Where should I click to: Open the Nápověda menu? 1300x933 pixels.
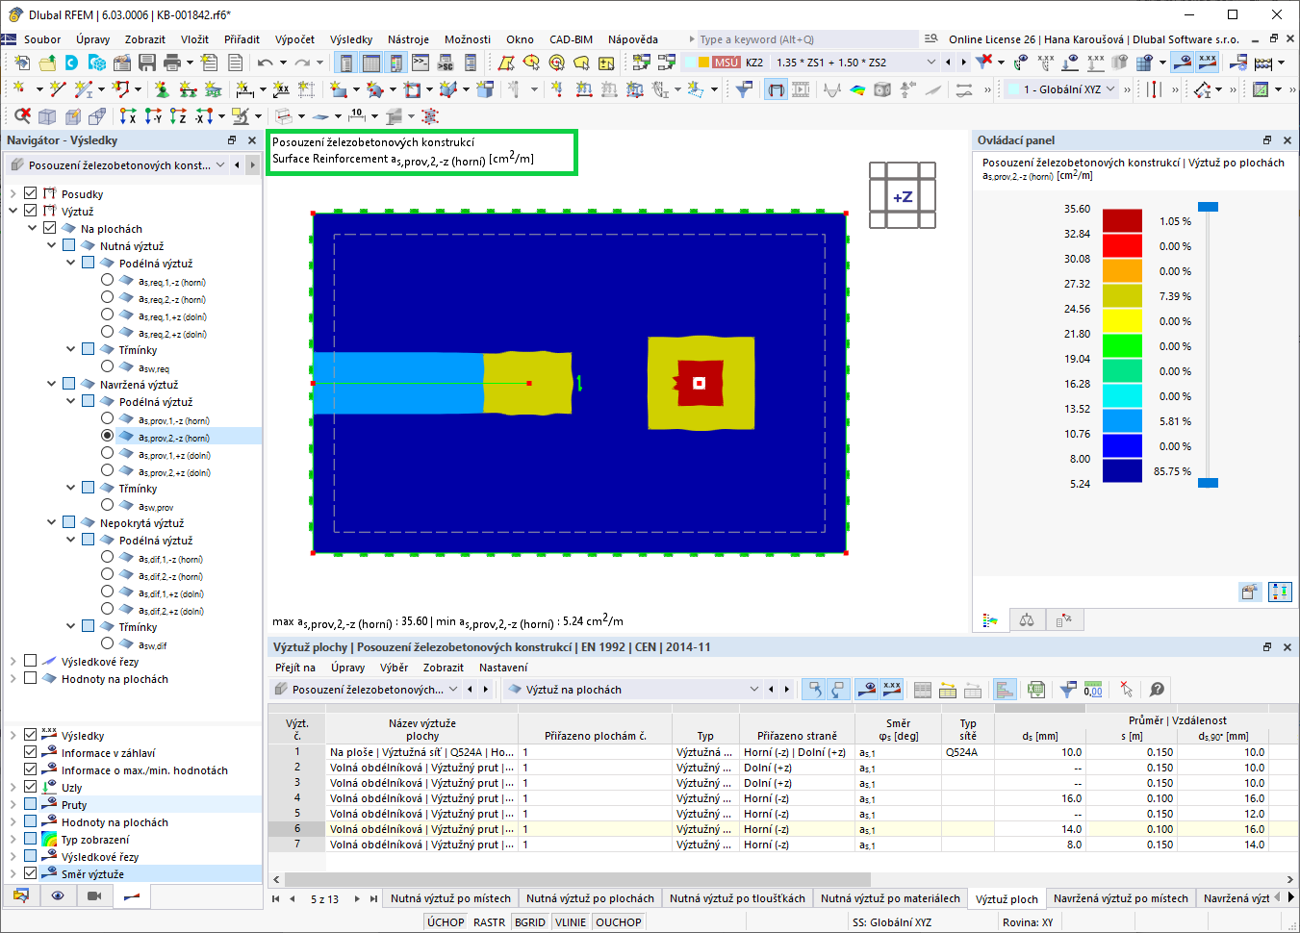coord(633,39)
